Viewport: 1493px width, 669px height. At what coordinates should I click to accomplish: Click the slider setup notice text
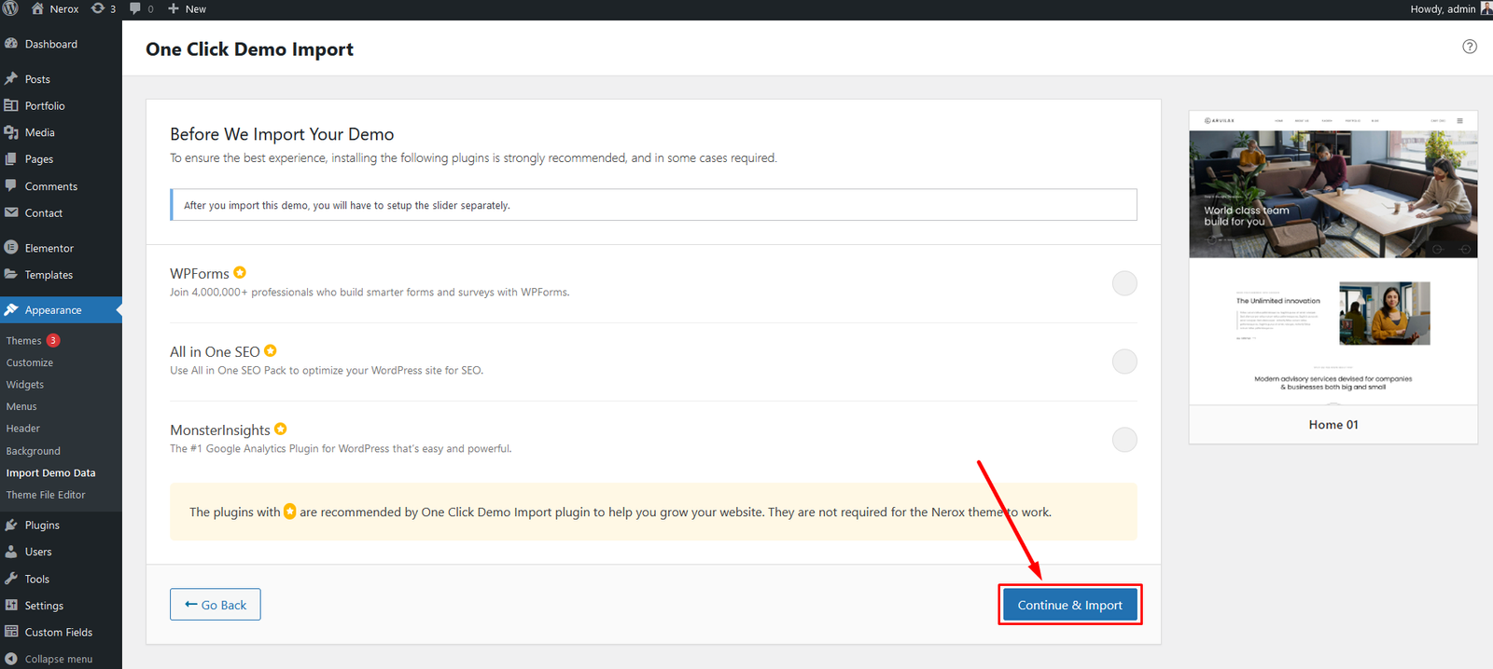[x=347, y=205]
